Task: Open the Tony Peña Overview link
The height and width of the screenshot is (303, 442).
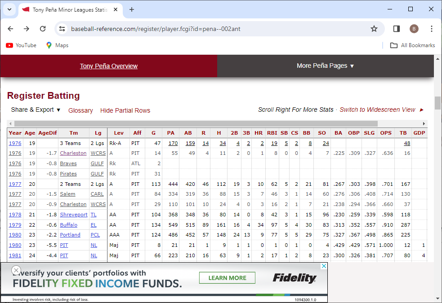Action: click(109, 66)
